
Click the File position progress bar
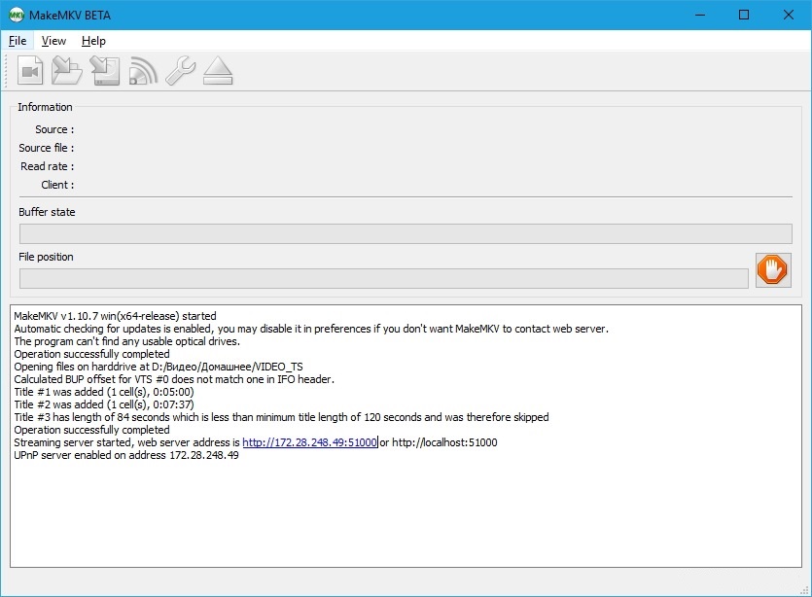(x=384, y=278)
